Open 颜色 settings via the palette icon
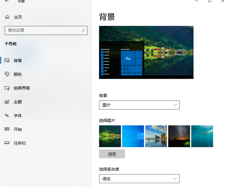Image resolution: width=234 pixels, height=187 pixels. (x=7, y=74)
